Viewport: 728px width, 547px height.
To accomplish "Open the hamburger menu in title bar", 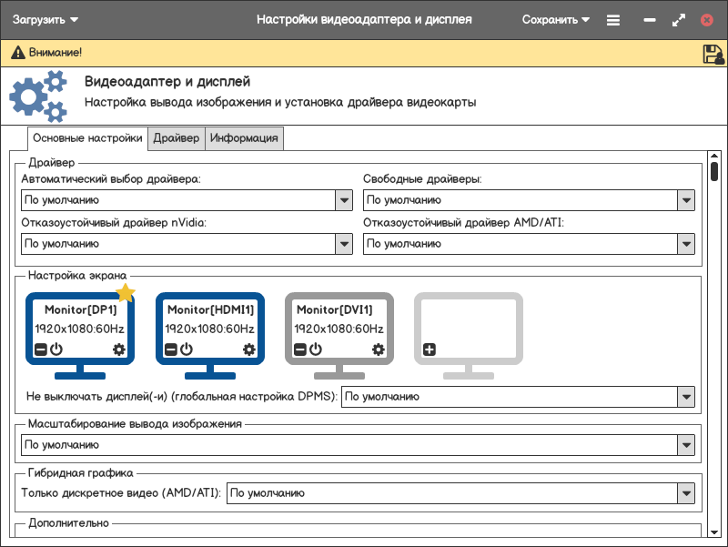I will (x=613, y=19).
